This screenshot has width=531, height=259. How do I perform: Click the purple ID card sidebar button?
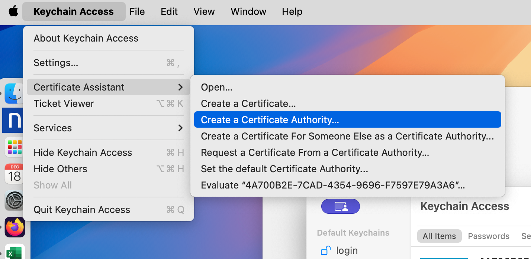click(340, 206)
